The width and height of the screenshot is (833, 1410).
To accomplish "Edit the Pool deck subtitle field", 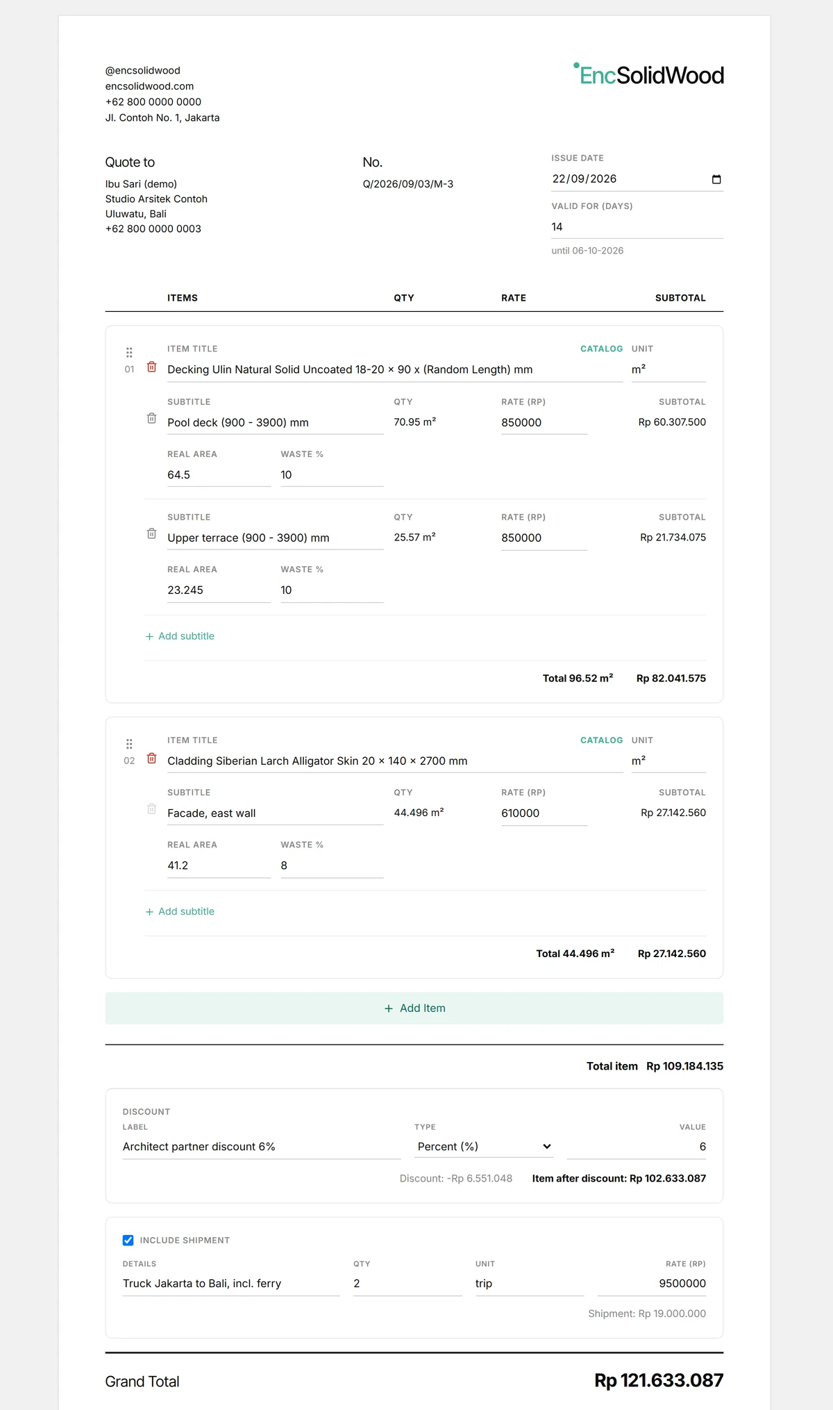I will click(276, 422).
